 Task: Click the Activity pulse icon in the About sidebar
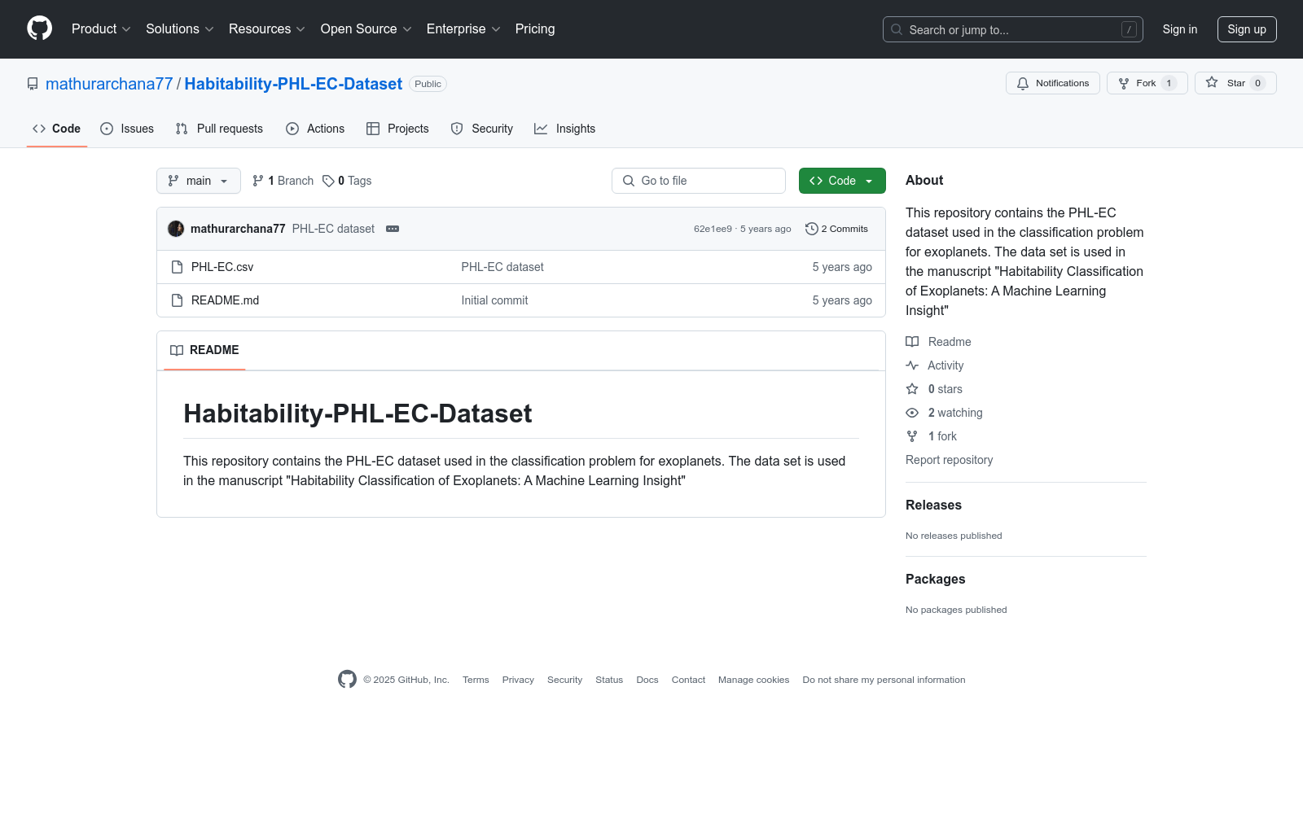(x=912, y=365)
